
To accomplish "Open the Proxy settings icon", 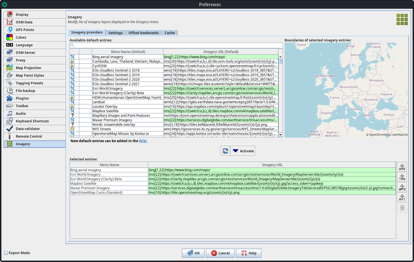I will (x=10, y=60).
